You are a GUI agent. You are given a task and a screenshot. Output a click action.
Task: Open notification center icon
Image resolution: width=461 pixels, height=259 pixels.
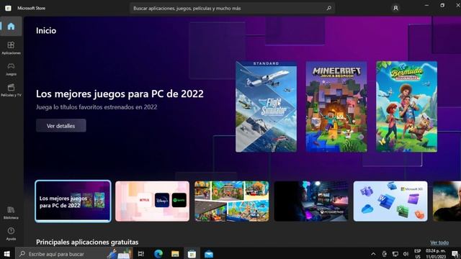455,254
